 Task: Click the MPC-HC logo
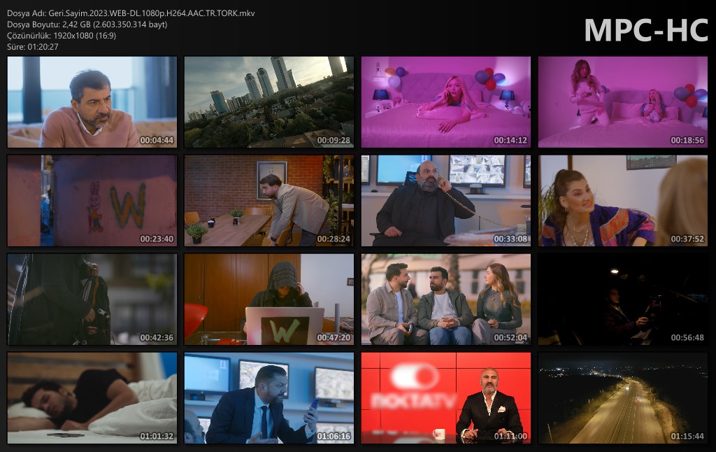point(646,30)
